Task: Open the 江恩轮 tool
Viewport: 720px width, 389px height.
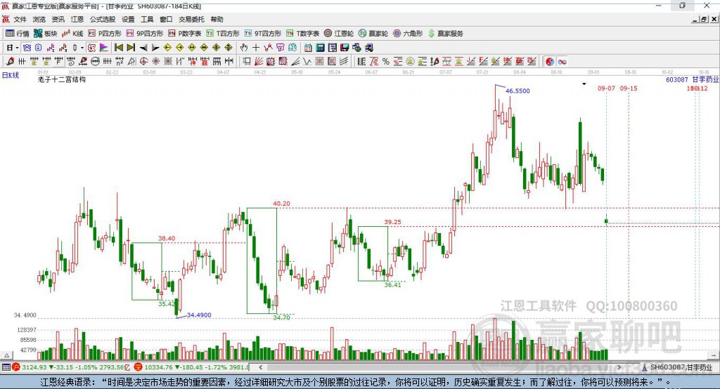Action: 339,34
